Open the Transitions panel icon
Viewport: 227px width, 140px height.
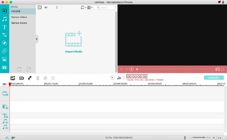(x=5, y=35)
